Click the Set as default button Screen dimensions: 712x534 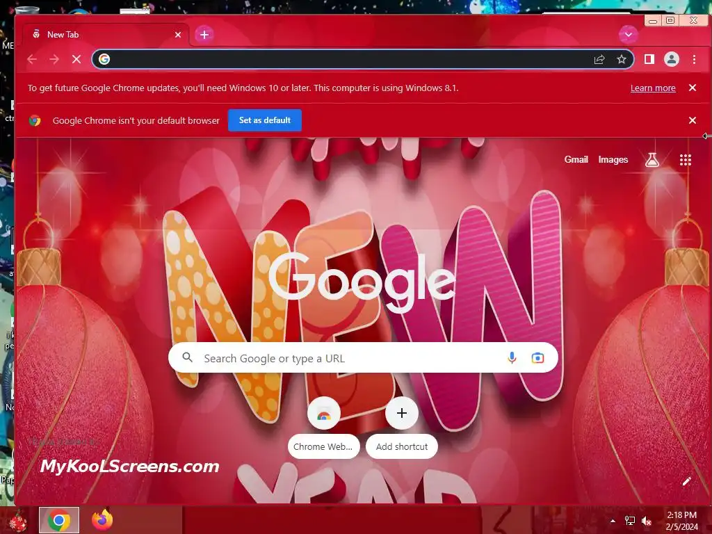pyautogui.click(x=265, y=120)
